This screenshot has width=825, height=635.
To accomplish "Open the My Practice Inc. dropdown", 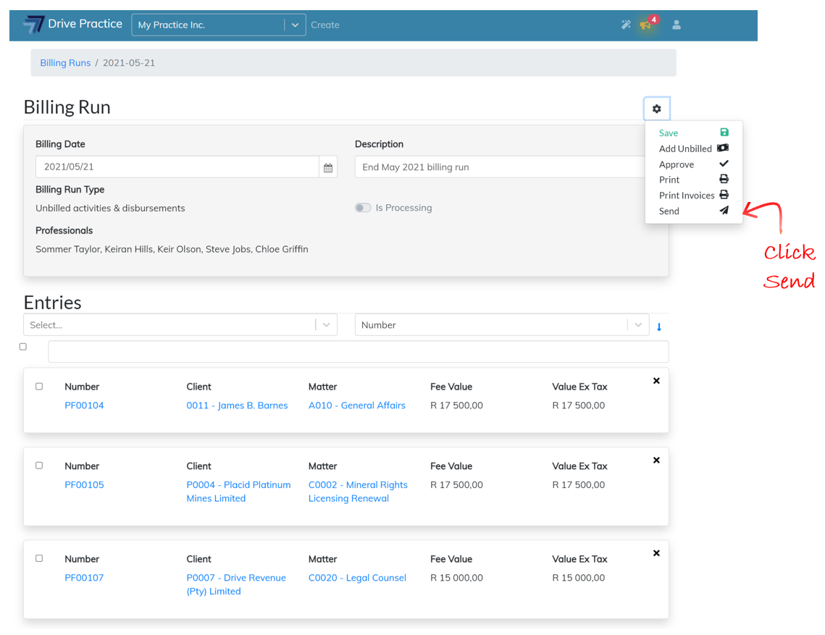I will point(218,25).
